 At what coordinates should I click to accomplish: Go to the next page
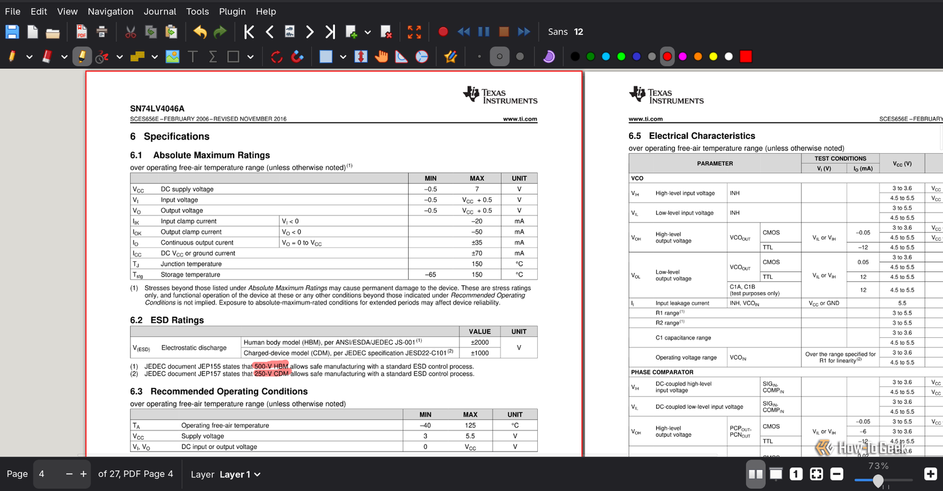pos(310,32)
